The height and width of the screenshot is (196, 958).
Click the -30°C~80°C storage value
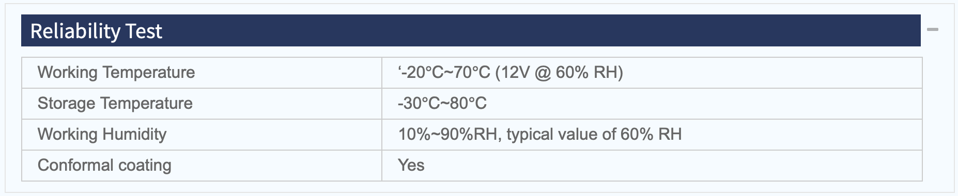442,103
